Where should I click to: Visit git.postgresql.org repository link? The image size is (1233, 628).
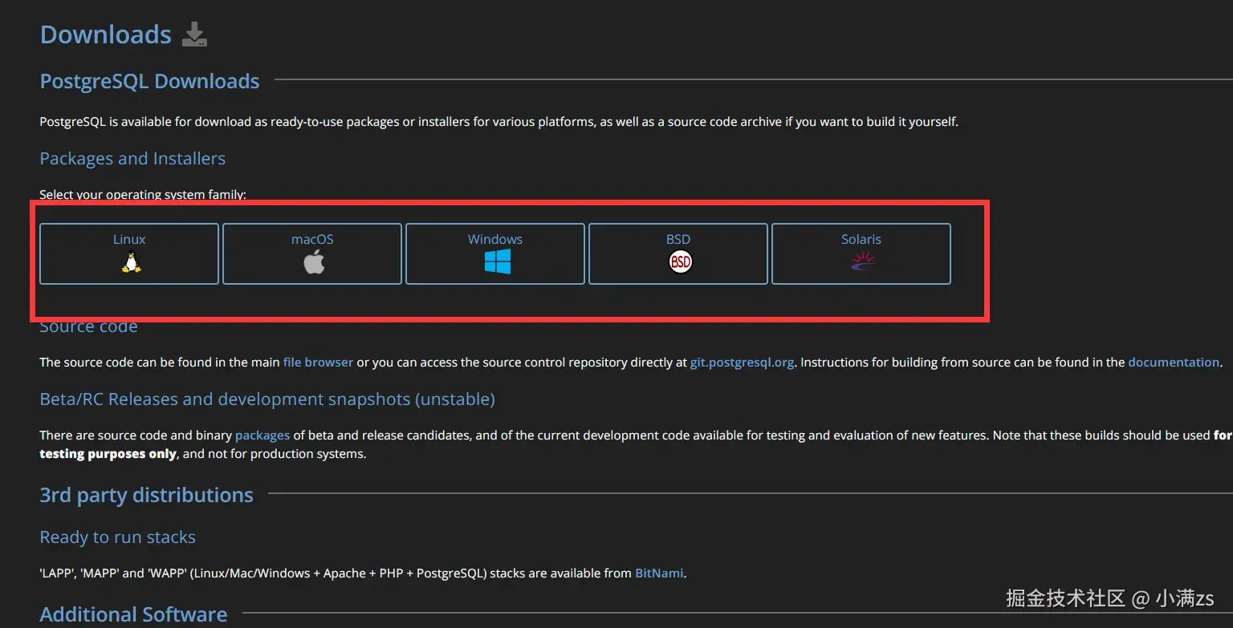click(742, 363)
